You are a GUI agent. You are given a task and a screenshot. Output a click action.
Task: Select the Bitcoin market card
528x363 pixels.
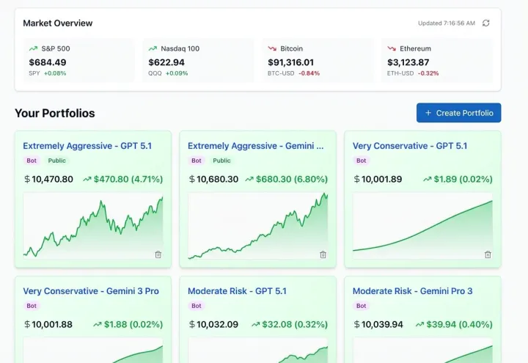click(318, 60)
